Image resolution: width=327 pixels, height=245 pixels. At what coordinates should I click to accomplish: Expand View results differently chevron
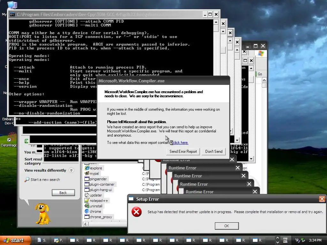71,170
